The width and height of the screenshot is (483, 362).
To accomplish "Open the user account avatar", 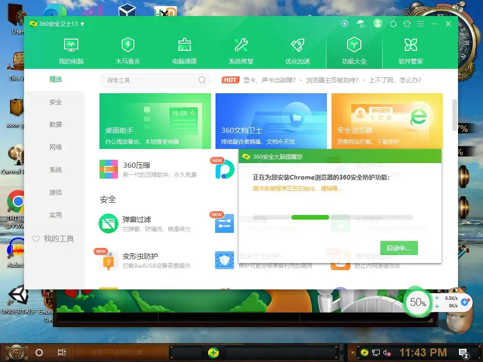I will (377, 24).
